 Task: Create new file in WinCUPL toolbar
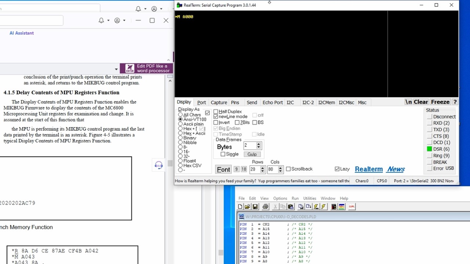240,207
